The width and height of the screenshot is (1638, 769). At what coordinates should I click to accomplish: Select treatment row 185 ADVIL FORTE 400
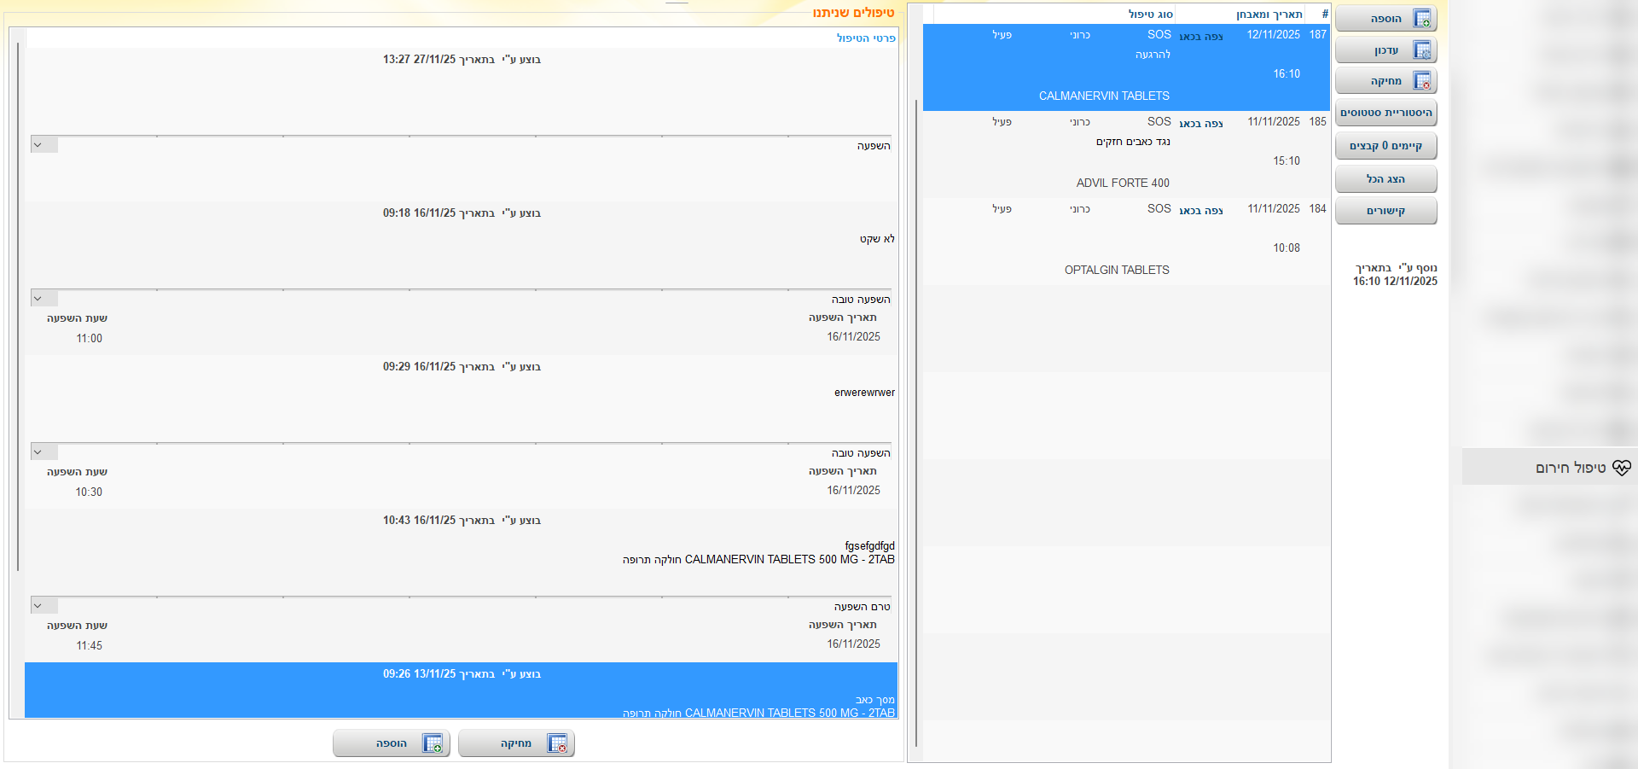pos(1124,154)
